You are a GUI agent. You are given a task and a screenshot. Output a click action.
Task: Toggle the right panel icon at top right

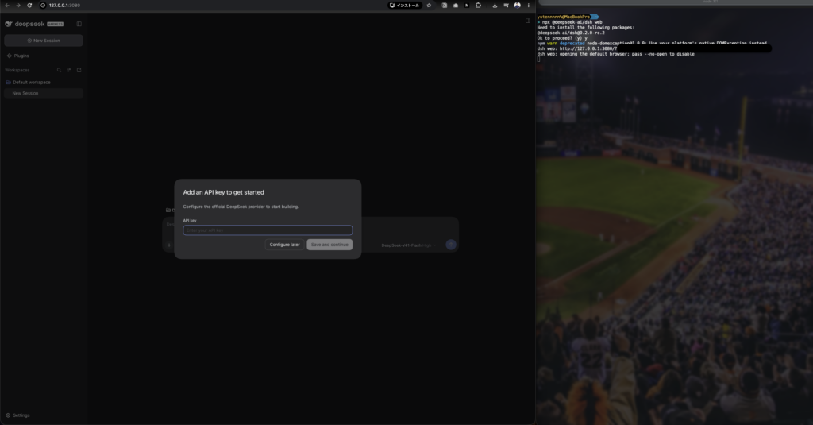click(x=527, y=21)
